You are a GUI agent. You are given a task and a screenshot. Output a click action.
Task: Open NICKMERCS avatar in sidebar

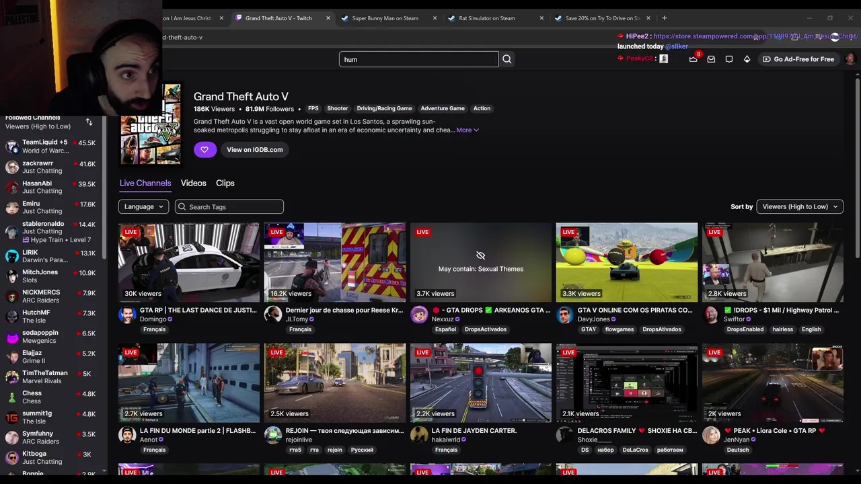point(11,296)
